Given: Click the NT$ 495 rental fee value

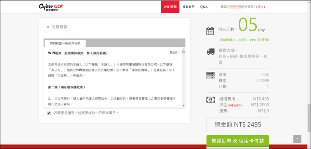Looking at the screenshot, I should (261, 99).
